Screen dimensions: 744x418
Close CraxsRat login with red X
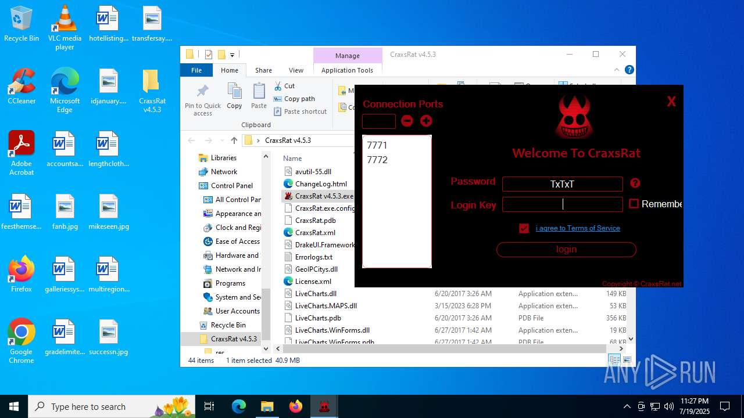[671, 102]
